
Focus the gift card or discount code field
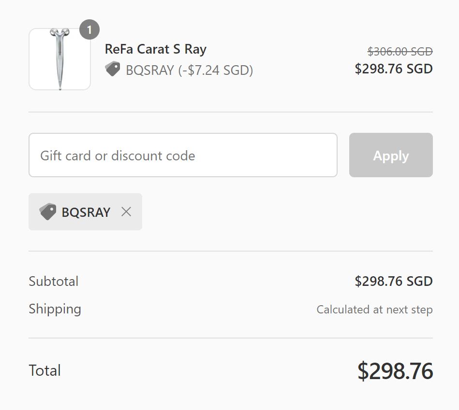point(183,155)
